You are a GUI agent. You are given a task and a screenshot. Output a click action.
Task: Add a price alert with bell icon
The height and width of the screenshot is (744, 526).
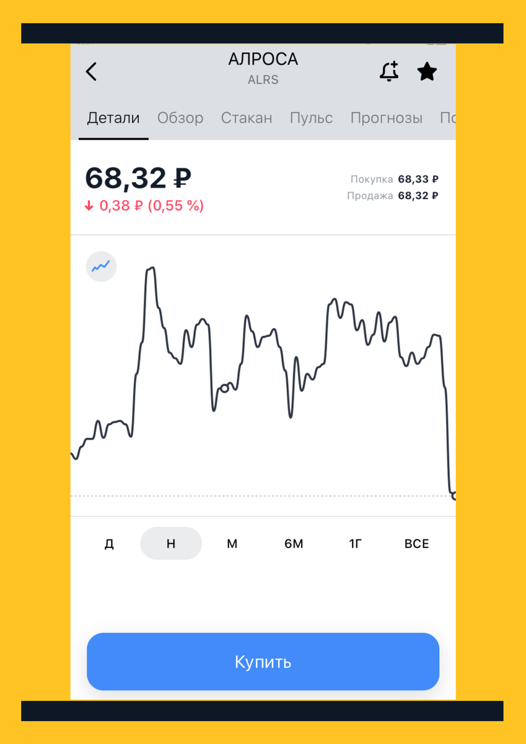click(389, 72)
